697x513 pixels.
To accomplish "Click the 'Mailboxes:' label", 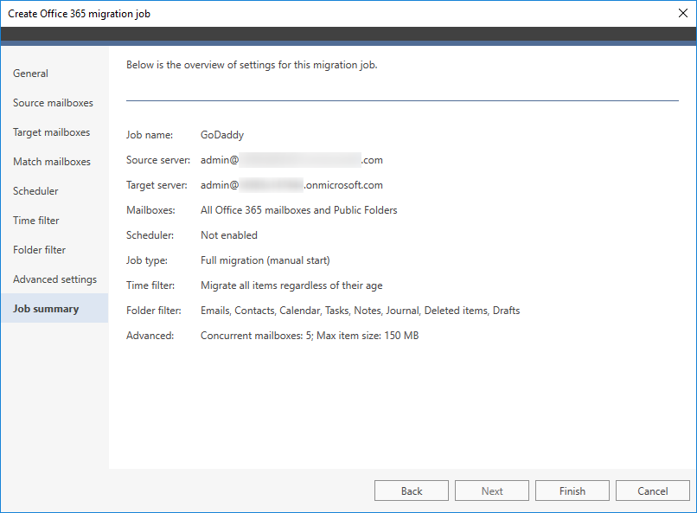I will click(x=150, y=210).
